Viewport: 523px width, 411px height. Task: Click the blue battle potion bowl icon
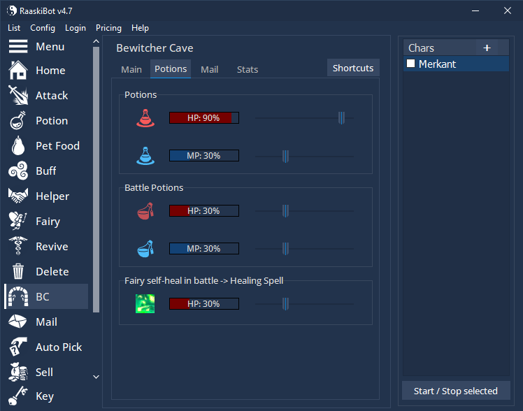click(x=145, y=249)
